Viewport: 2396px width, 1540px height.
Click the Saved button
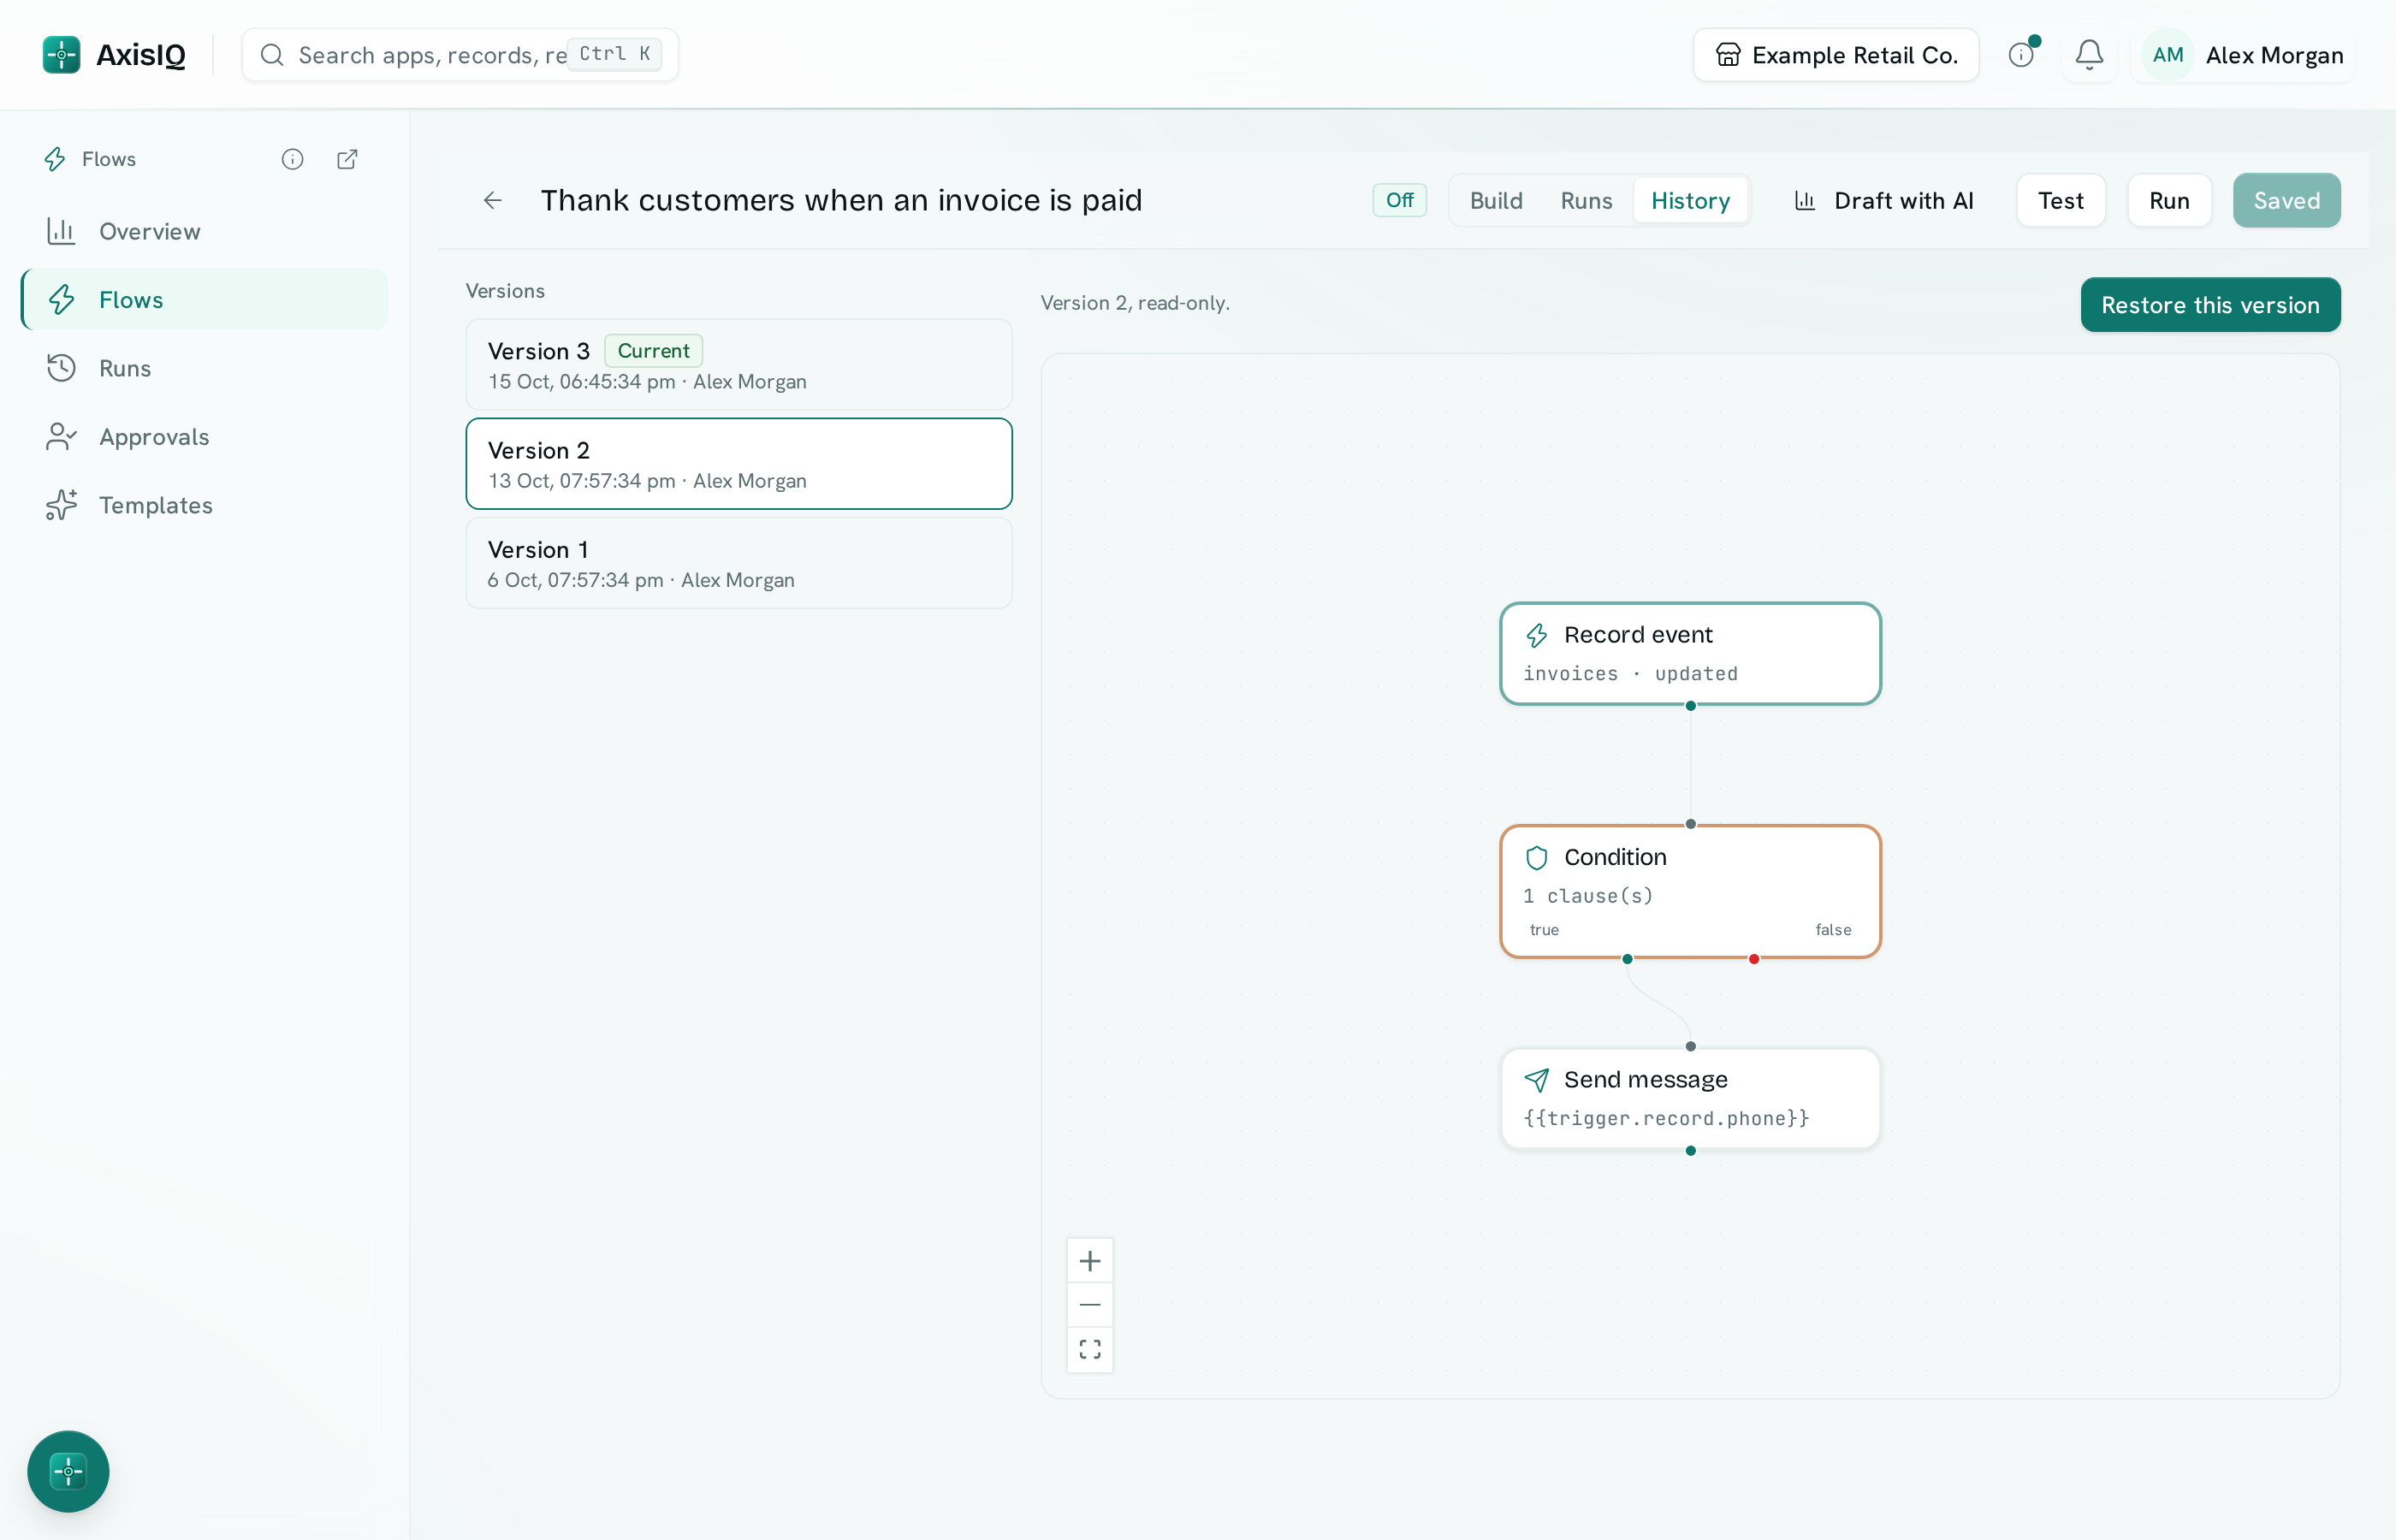(2286, 201)
